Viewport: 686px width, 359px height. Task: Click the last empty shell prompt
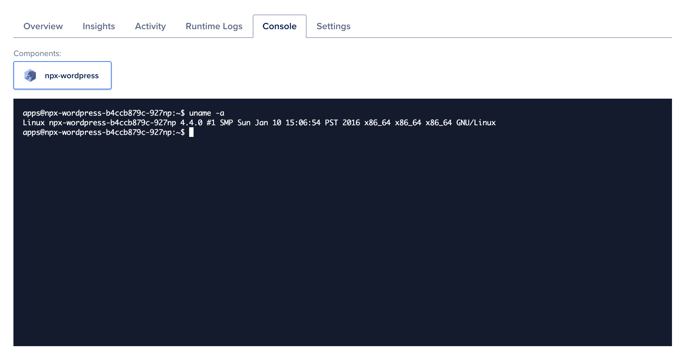[x=103, y=133]
